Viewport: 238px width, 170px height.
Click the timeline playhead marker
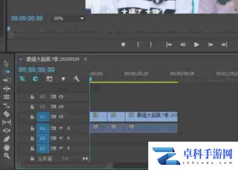(x=91, y=79)
